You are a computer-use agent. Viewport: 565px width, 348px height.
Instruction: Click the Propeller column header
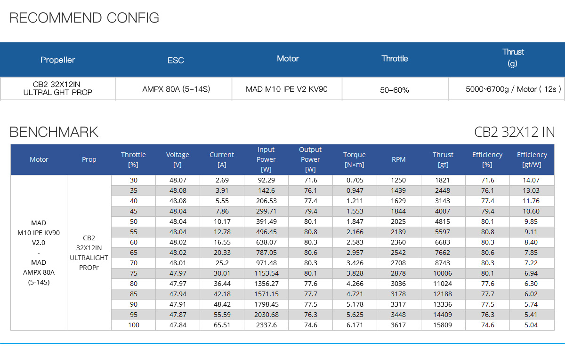tap(58, 60)
